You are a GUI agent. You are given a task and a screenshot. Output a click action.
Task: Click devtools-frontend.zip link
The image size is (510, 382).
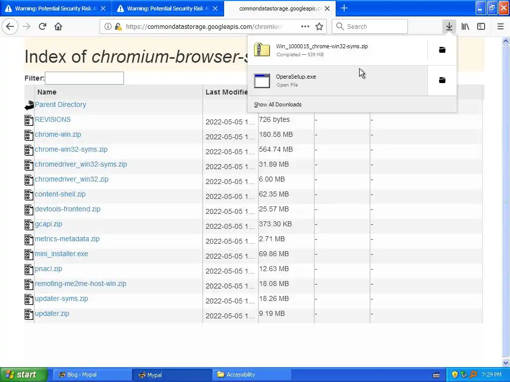(68, 209)
